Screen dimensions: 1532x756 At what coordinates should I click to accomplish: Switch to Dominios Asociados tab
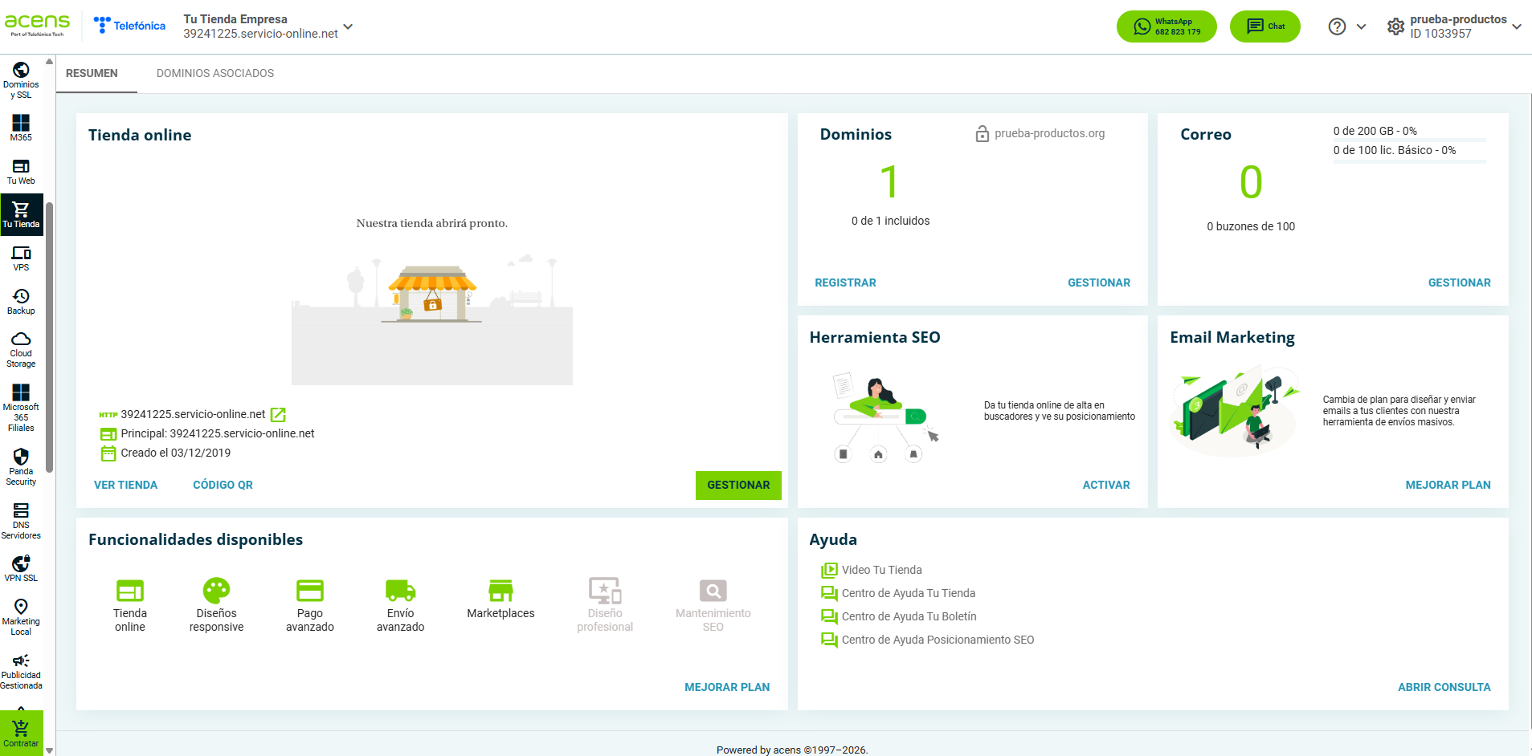tap(215, 73)
